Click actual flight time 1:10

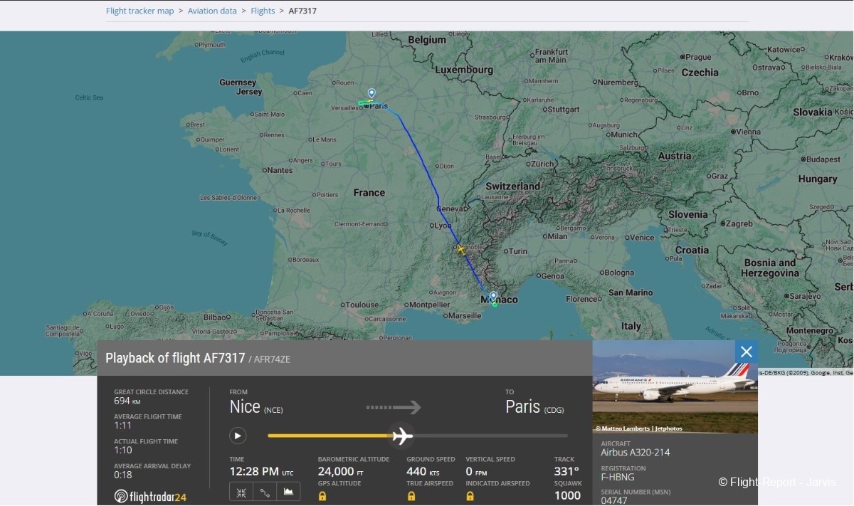pos(122,450)
